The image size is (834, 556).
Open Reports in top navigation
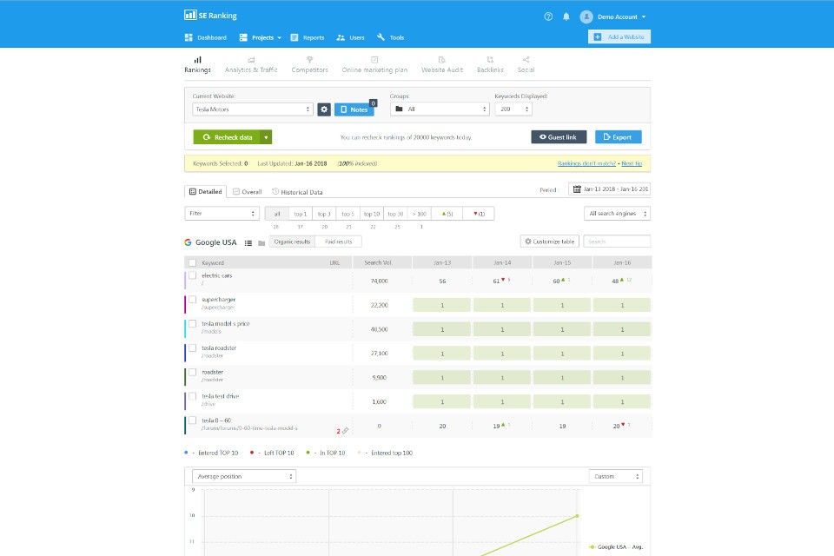click(x=308, y=37)
